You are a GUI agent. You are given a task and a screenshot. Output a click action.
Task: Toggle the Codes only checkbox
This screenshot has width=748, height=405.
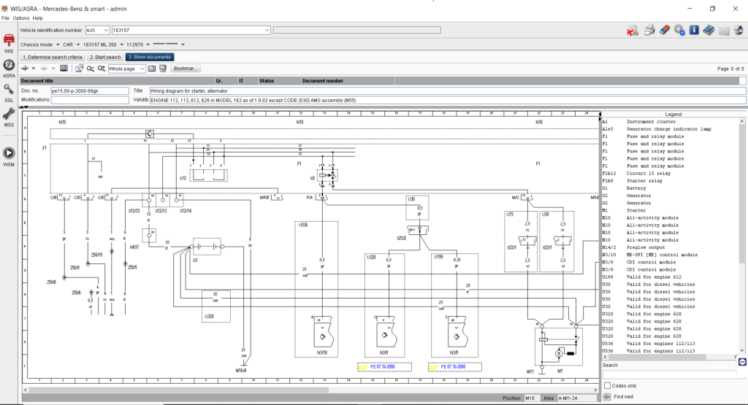tap(607, 385)
